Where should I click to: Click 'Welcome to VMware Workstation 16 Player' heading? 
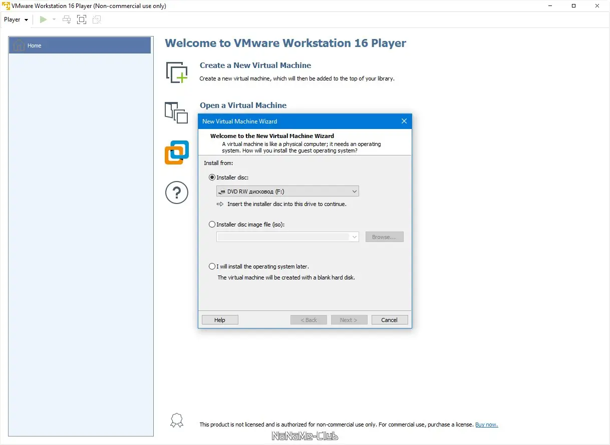coord(285,43)
